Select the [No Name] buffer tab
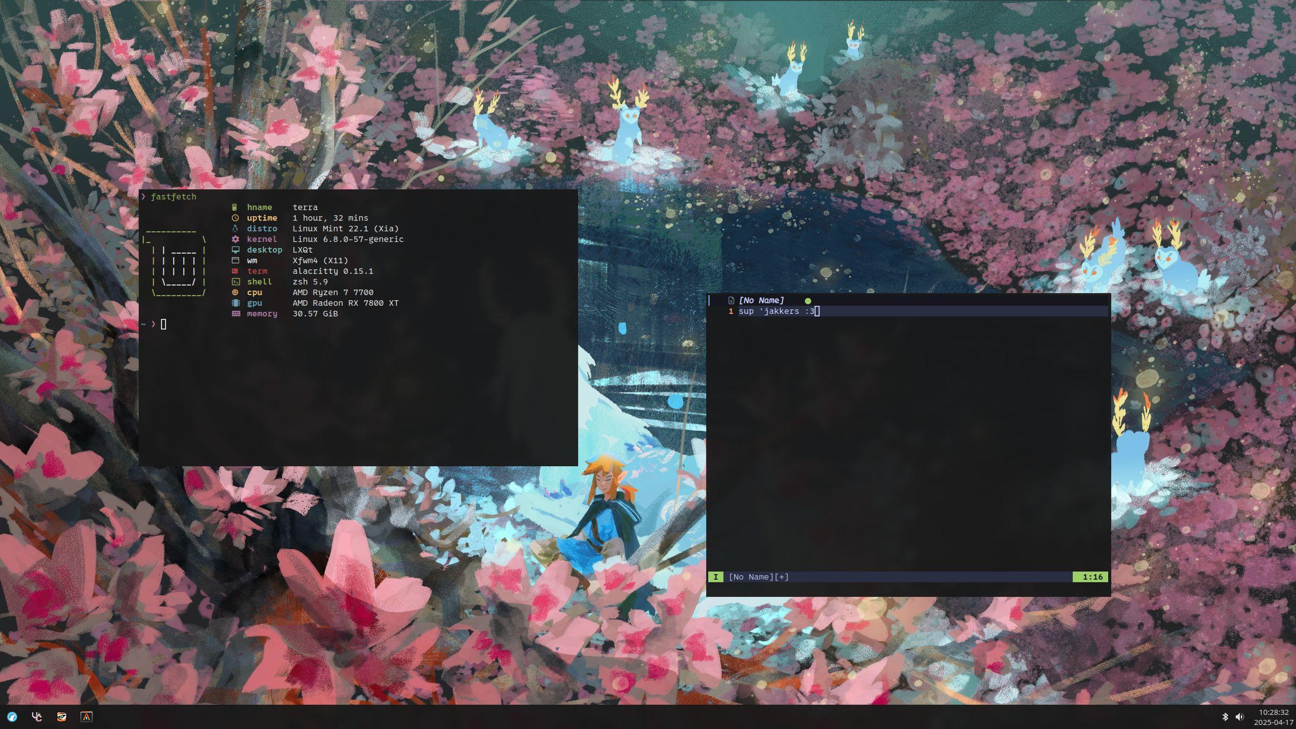 click(761, 300)
